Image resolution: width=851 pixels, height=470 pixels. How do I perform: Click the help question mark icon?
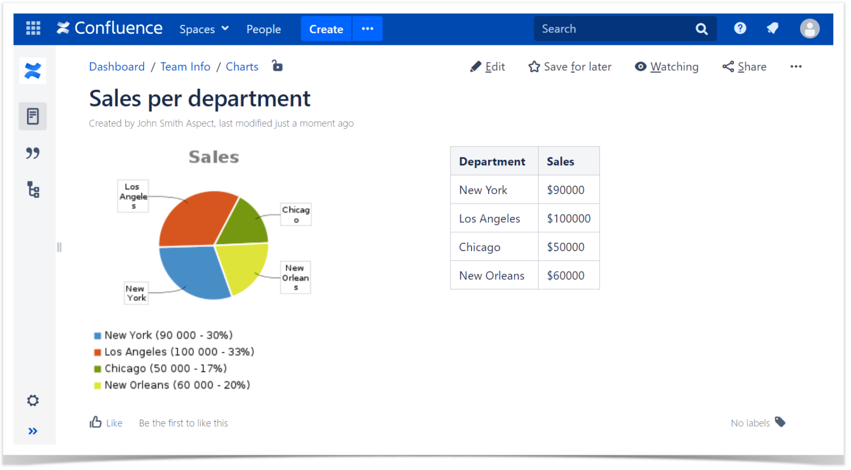coord(740,28)
